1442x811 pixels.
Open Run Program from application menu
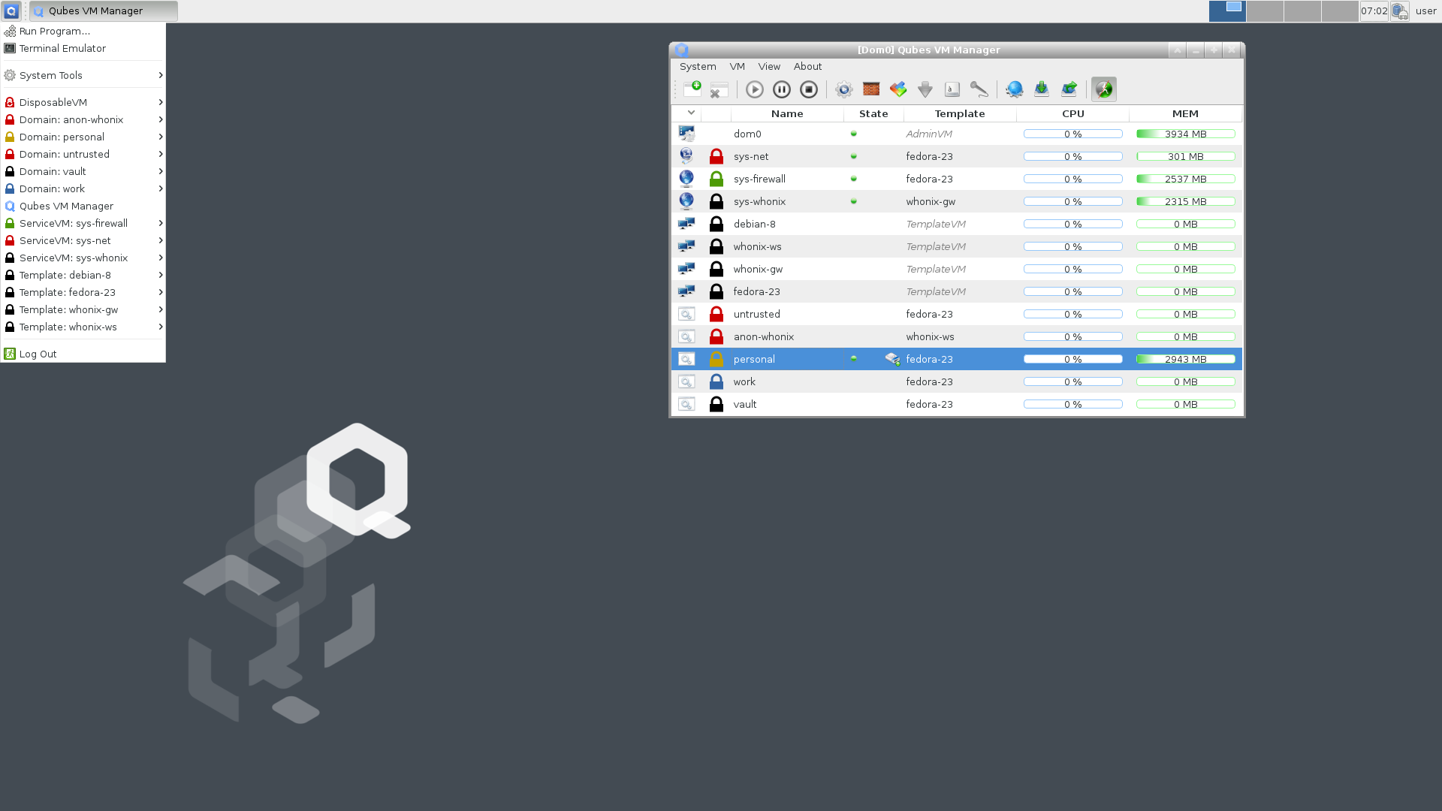point(83,31)
